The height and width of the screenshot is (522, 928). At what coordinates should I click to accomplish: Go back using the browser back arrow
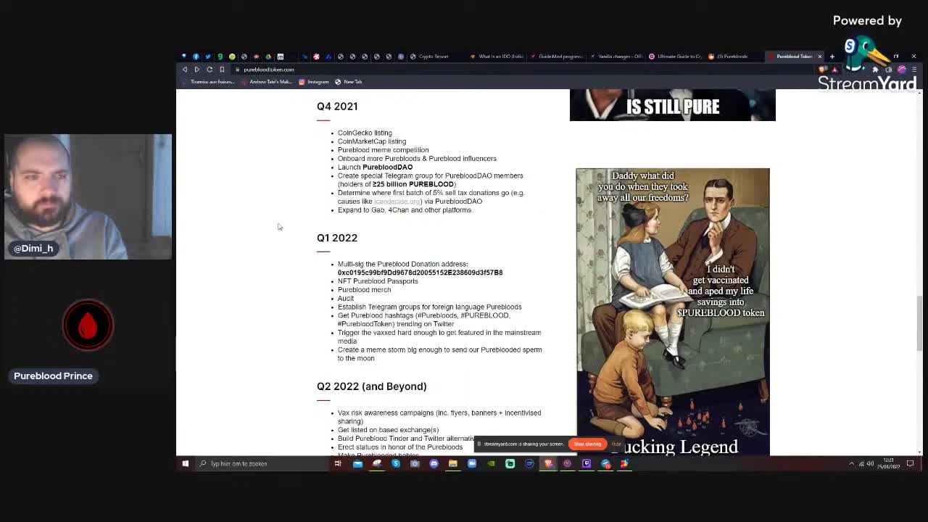click(185, 70)
